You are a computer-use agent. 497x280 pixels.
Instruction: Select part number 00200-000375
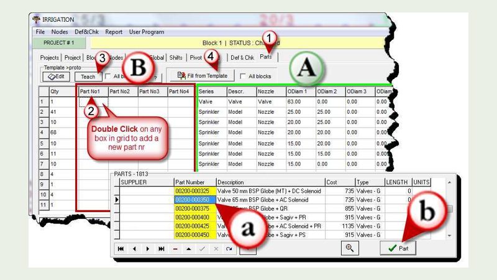[195, 208]
